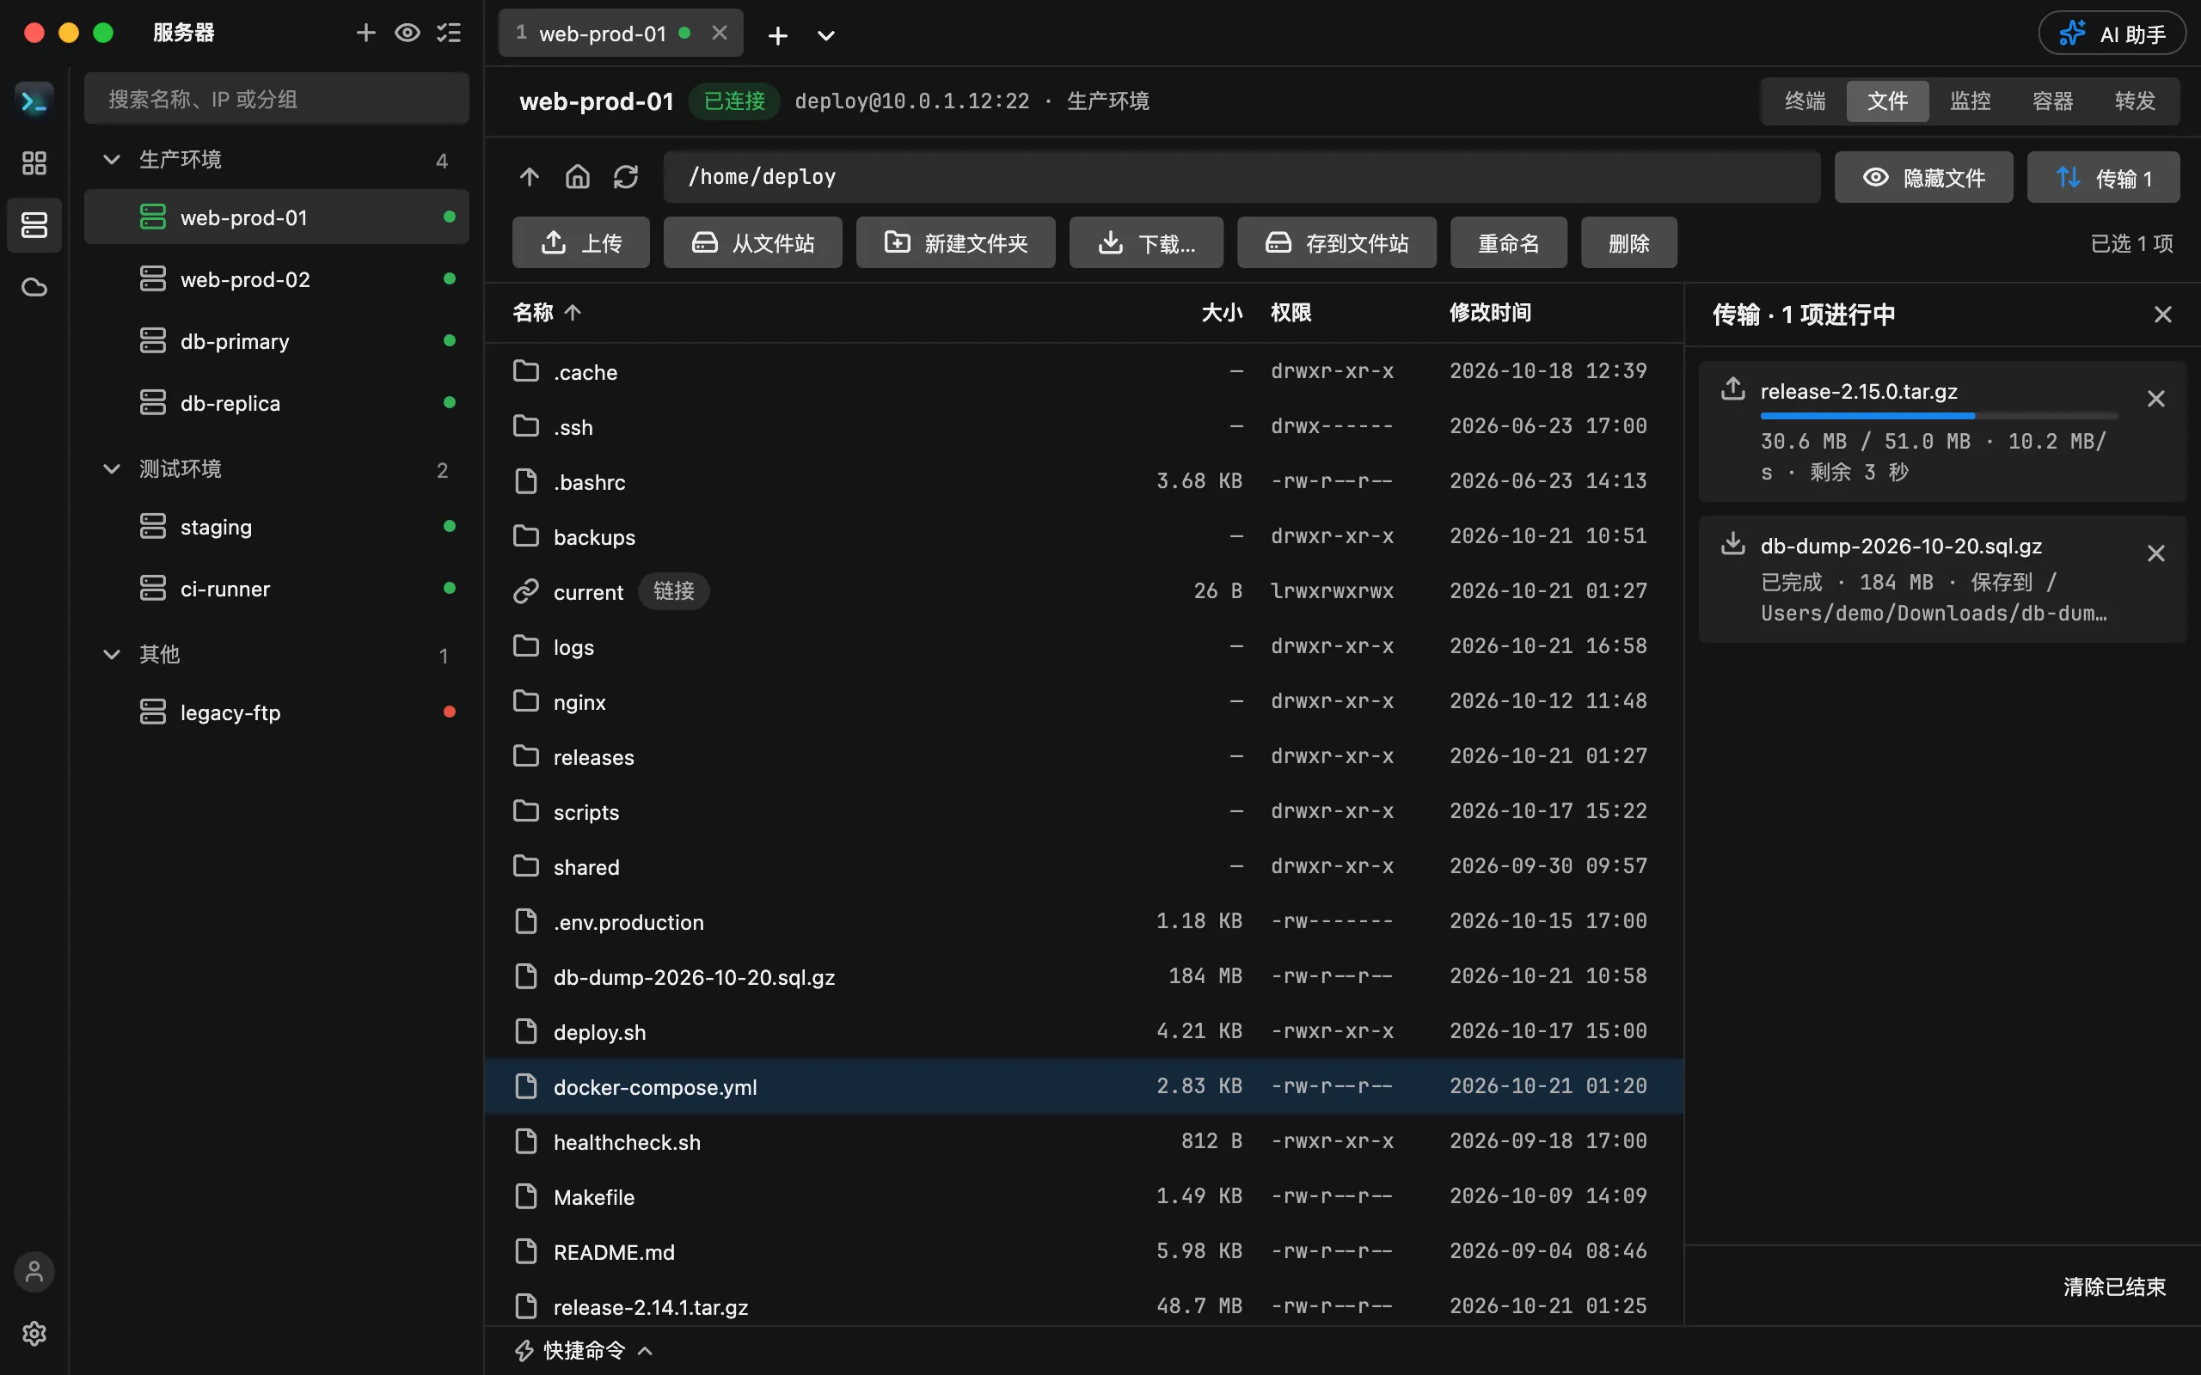2201x1375 pixels.
Task: Focus the server search field
Action: [x=277, y=99]
